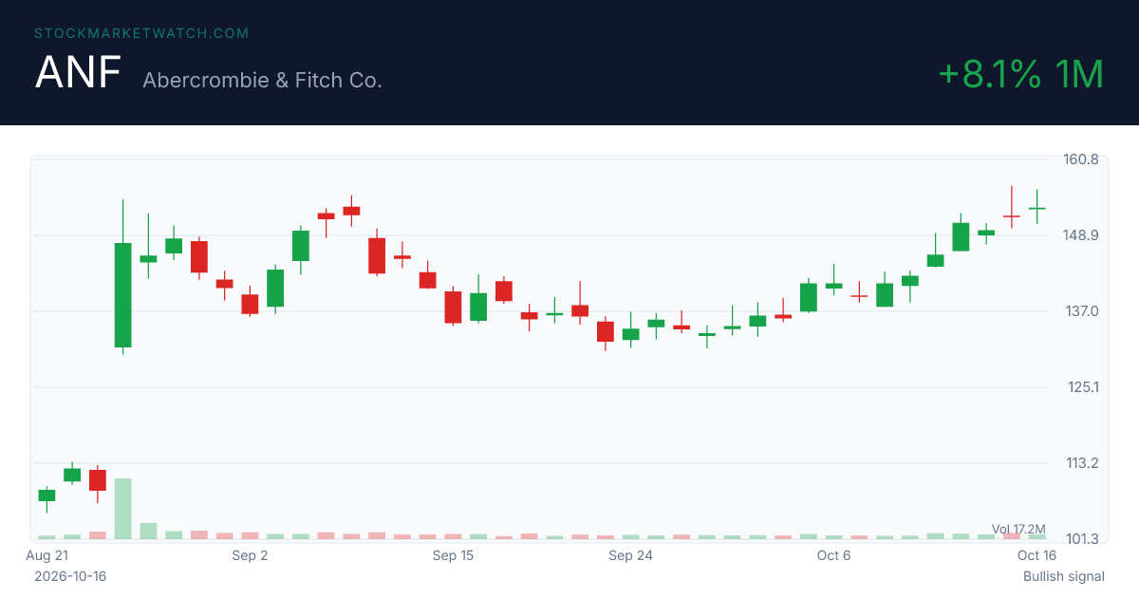Select the ANF ticker symbol
This screenshot has width=1139, height=598.
point(79,74)
